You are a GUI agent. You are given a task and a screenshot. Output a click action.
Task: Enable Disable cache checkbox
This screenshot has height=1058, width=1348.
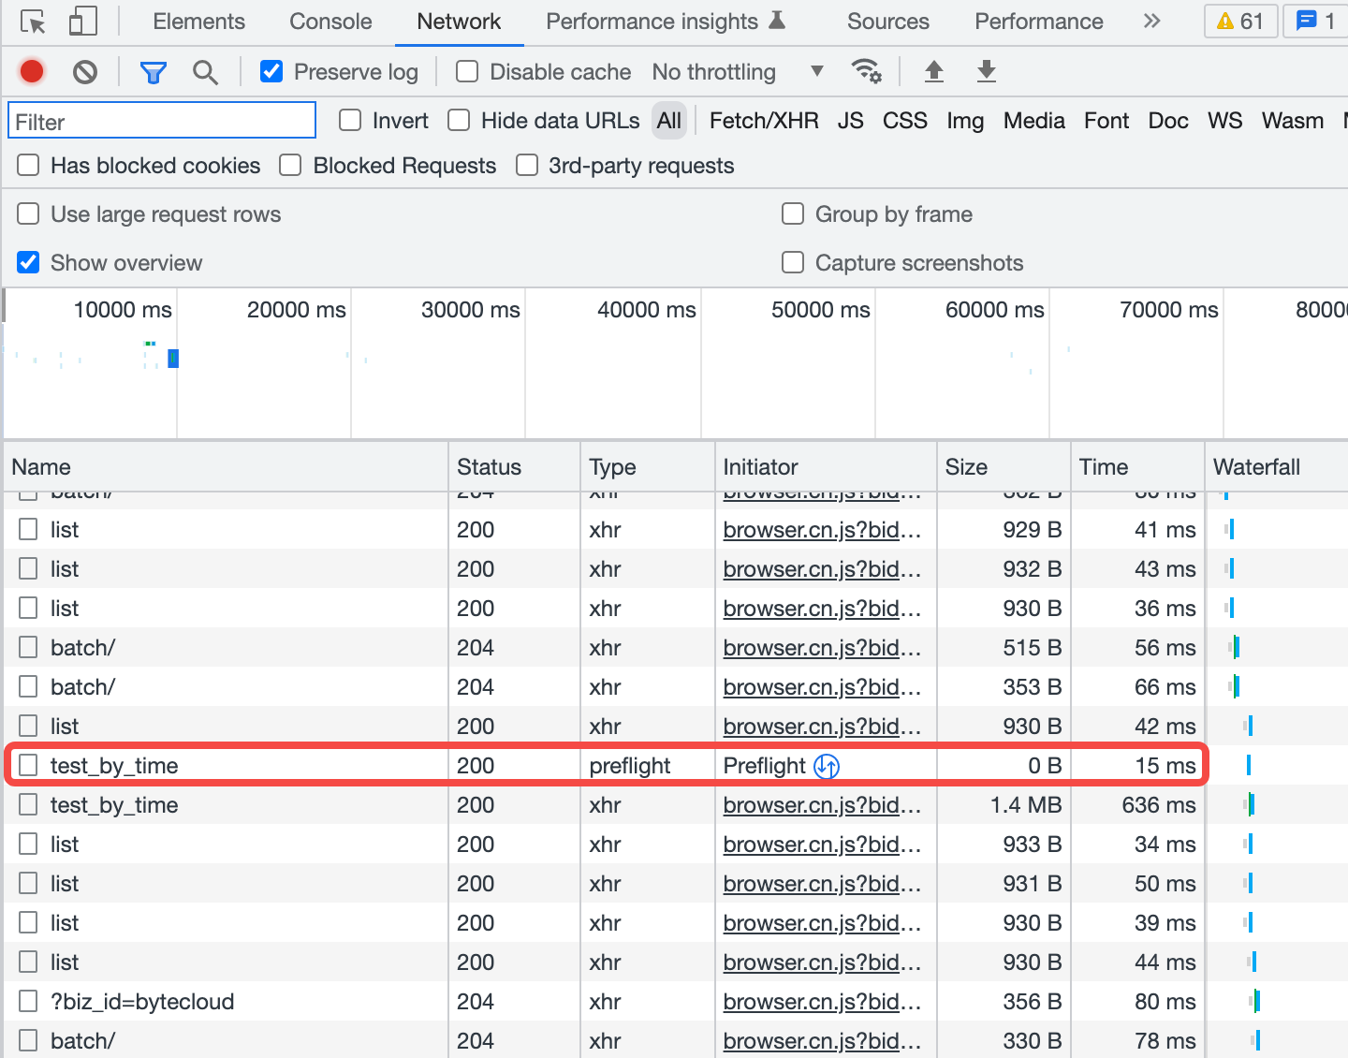[x=467, y=71]
